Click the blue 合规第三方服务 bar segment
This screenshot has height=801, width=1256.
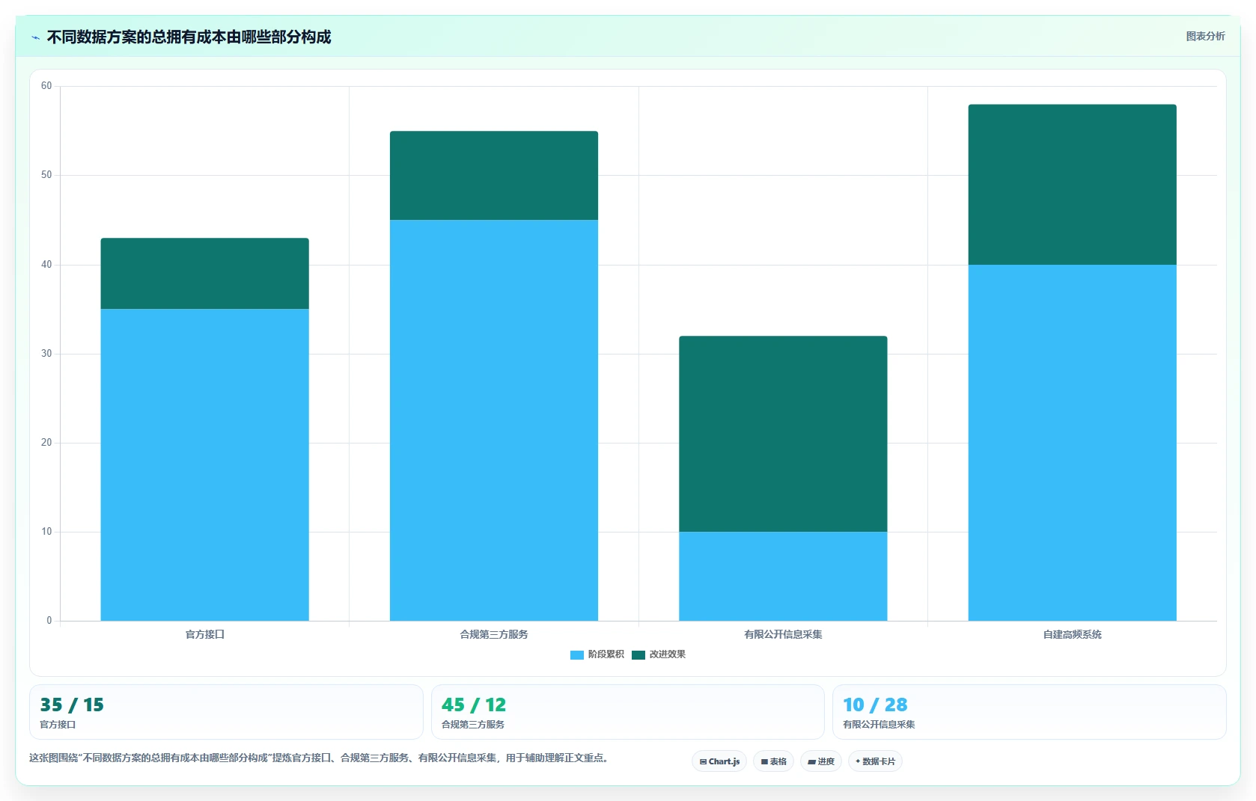pyautogui.click(x=494, y=420)
